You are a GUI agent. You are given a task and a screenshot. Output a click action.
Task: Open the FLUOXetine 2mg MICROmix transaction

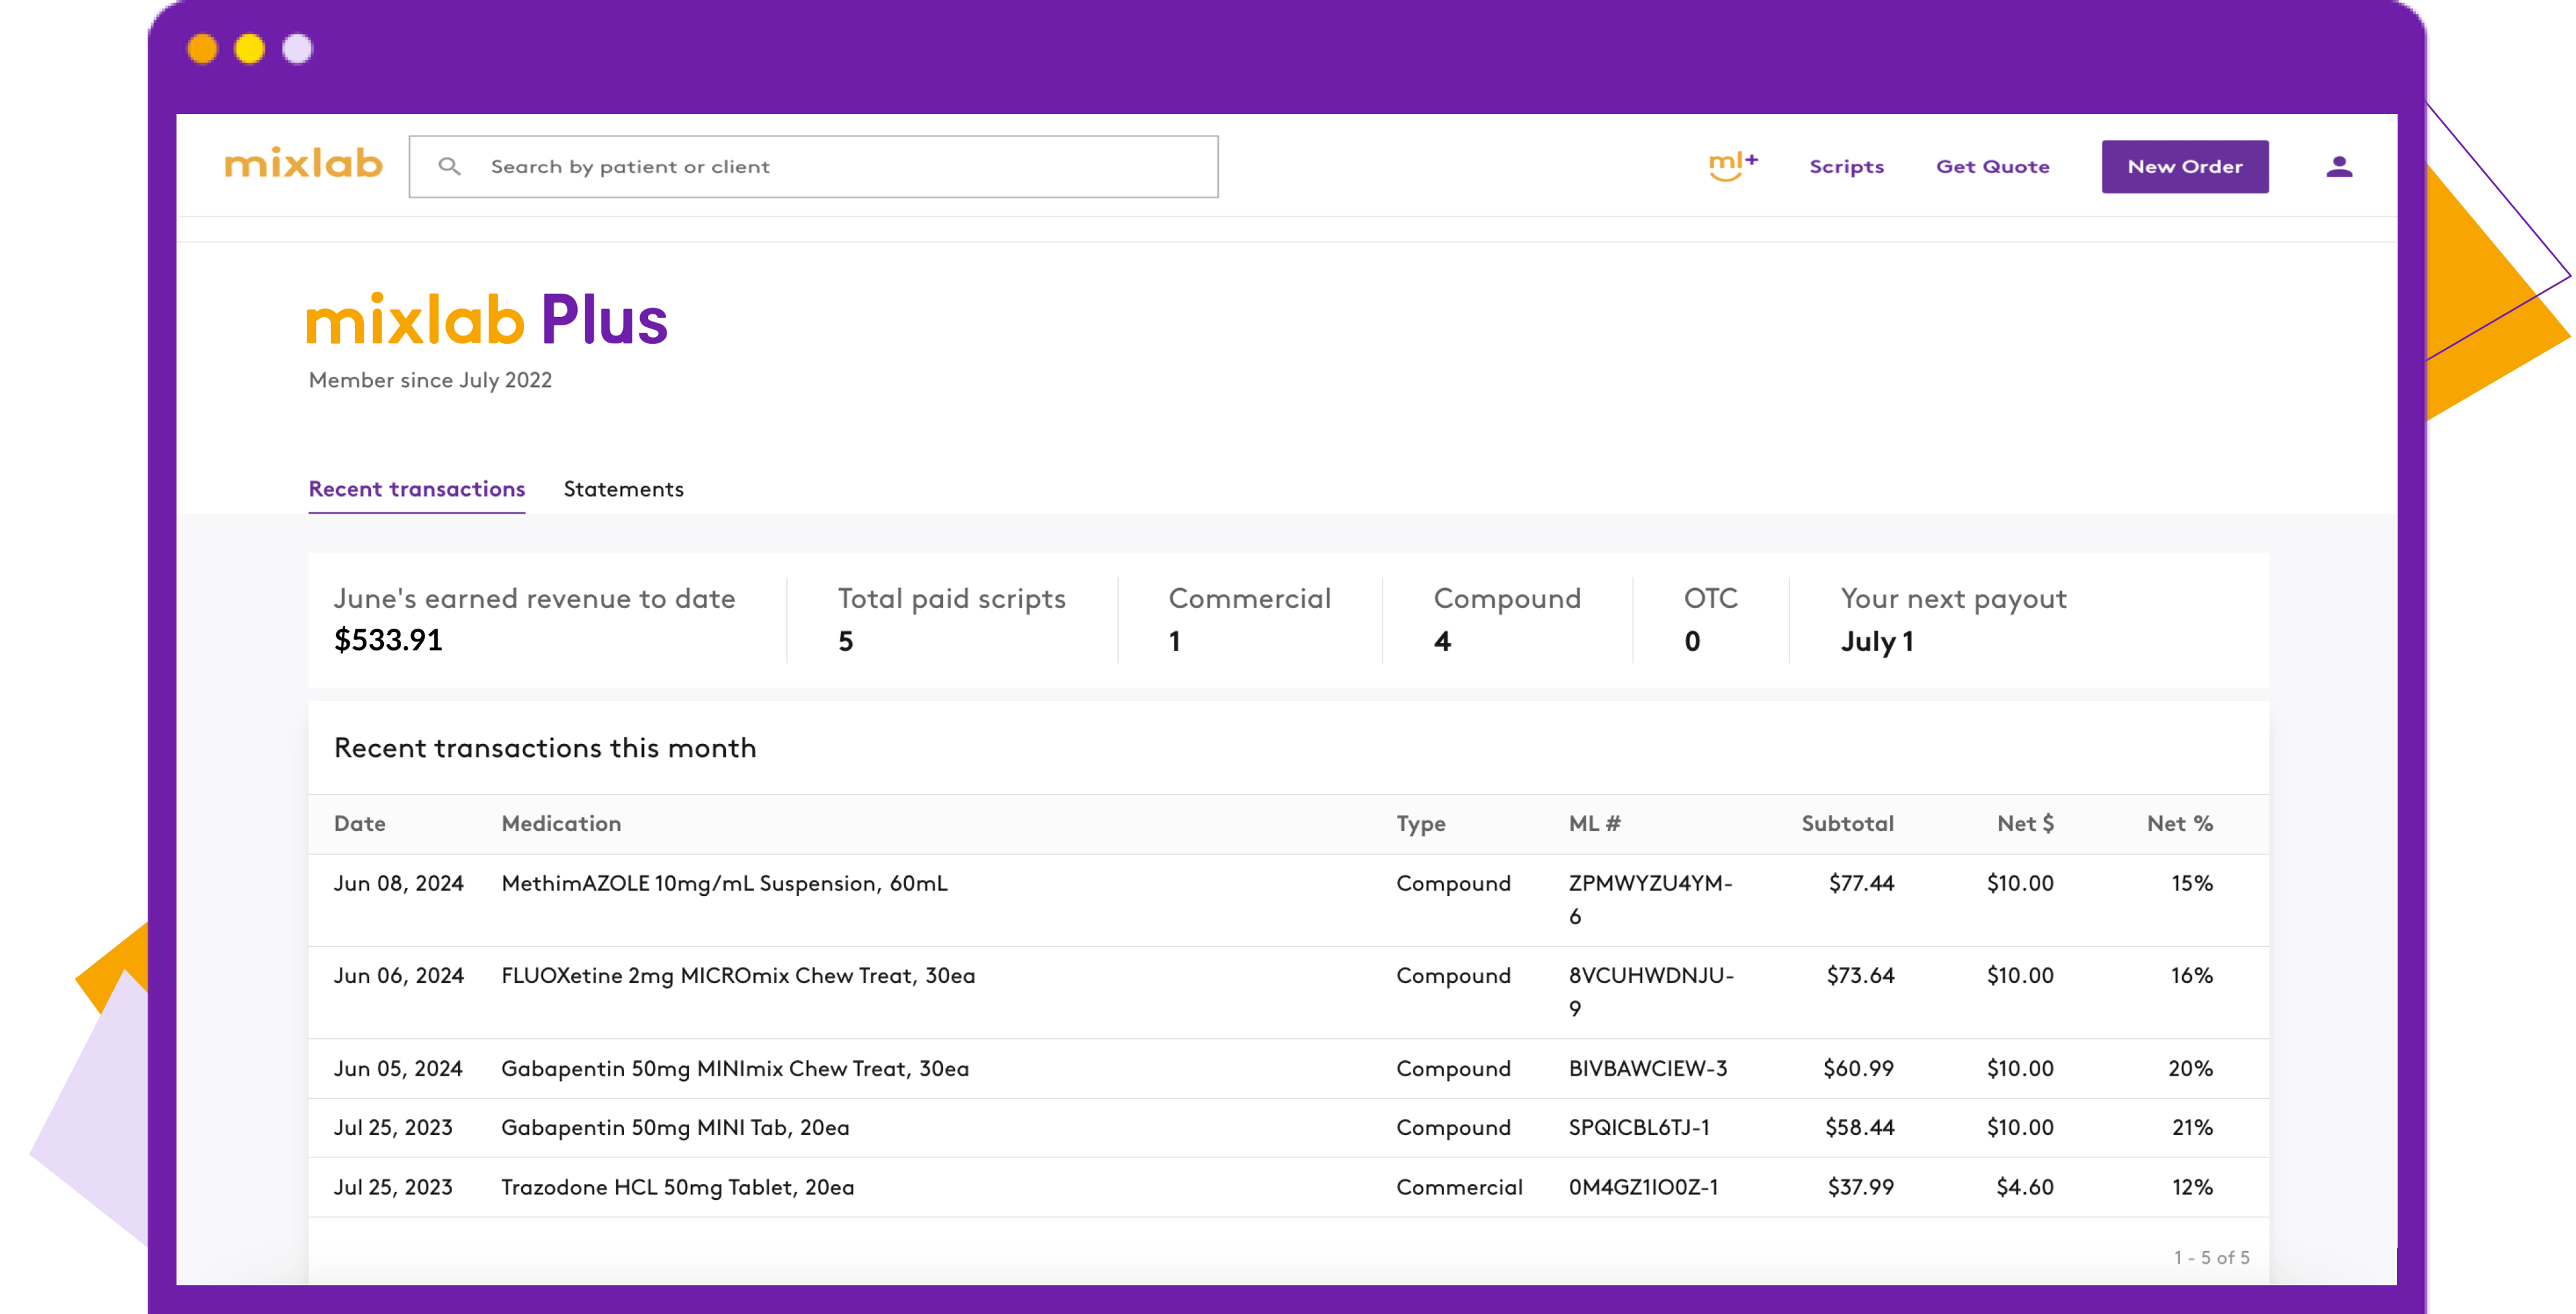738,976
